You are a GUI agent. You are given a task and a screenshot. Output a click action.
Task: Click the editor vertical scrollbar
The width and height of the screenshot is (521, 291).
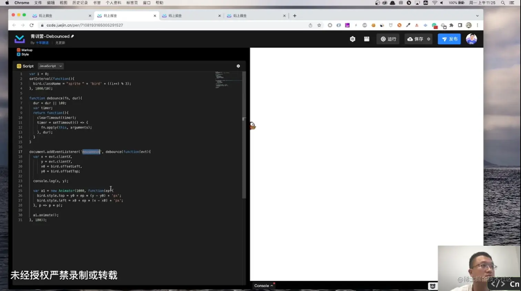pyautogui.click(x=244, y=135)
